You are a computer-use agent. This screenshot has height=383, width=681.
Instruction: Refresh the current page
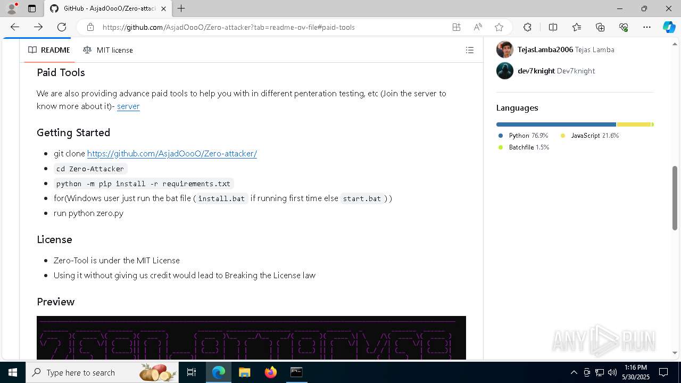[x=62, y=27]
